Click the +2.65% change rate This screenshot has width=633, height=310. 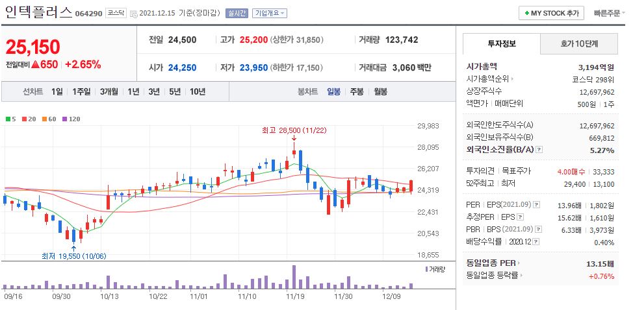[x=83, y=64]
